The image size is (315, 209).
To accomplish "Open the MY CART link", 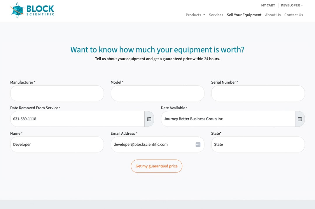I will coord(268,5).
